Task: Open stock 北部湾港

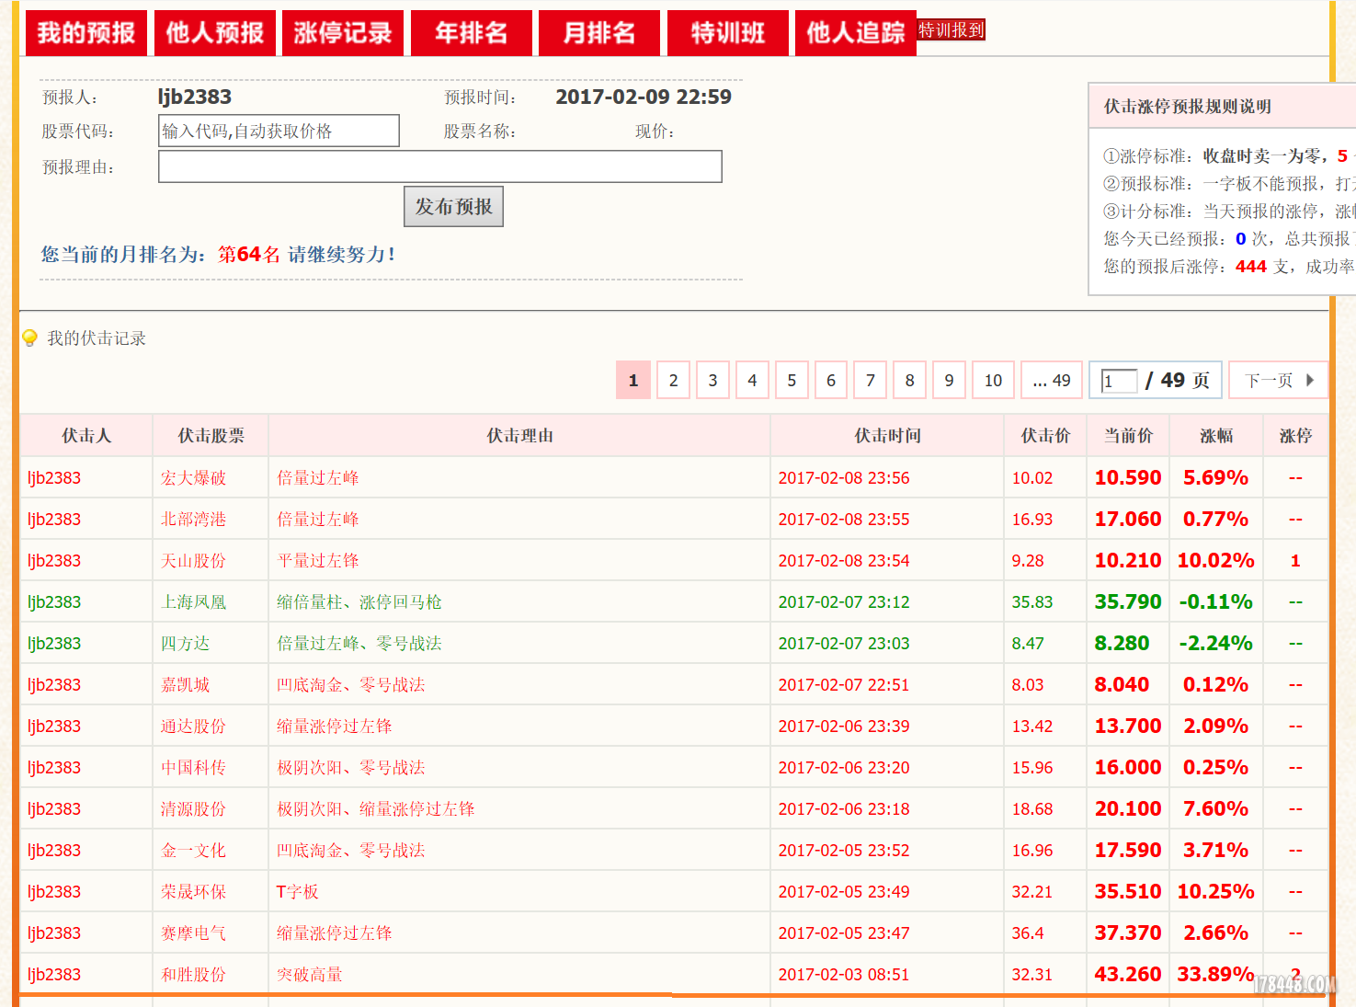Action: pyautogui.click(x=193, y=519)
